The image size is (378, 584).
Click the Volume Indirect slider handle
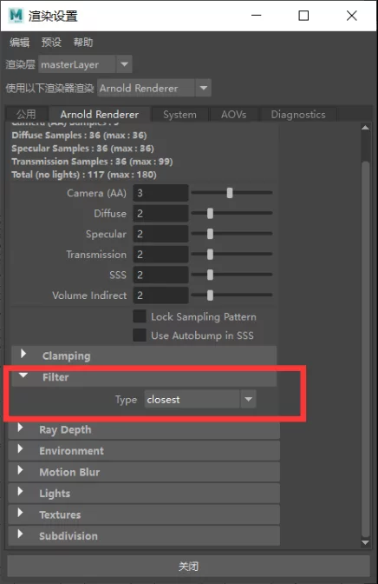210,295
